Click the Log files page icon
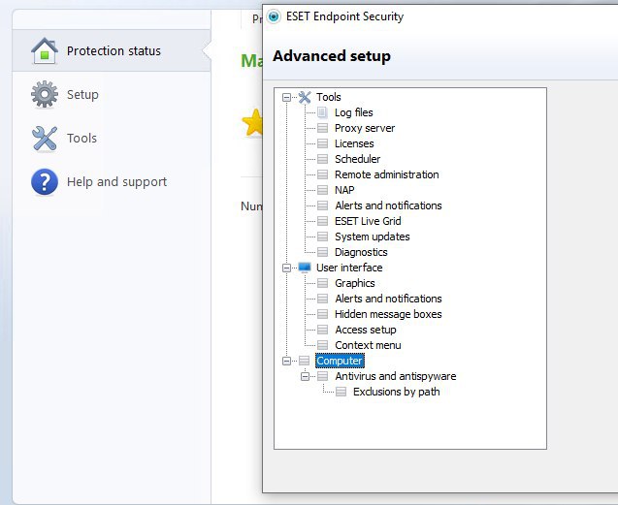The width and height of the screenshot is (618, 505). [x=322, y=112]
